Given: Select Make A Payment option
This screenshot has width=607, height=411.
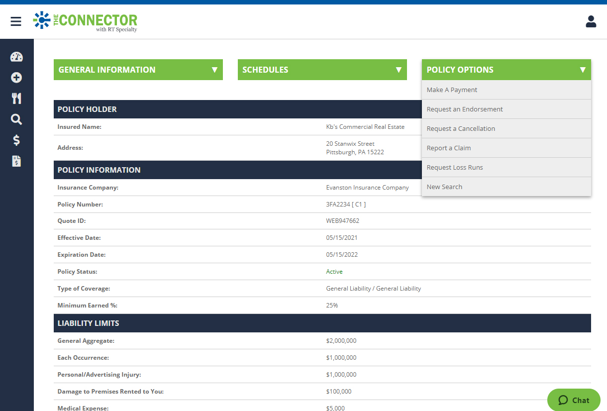Looking at the screenshot, I should (x=506, y=90).
